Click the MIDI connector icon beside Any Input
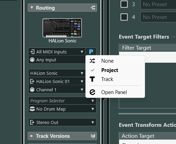176x144 pixels. (x=32, y=60)
